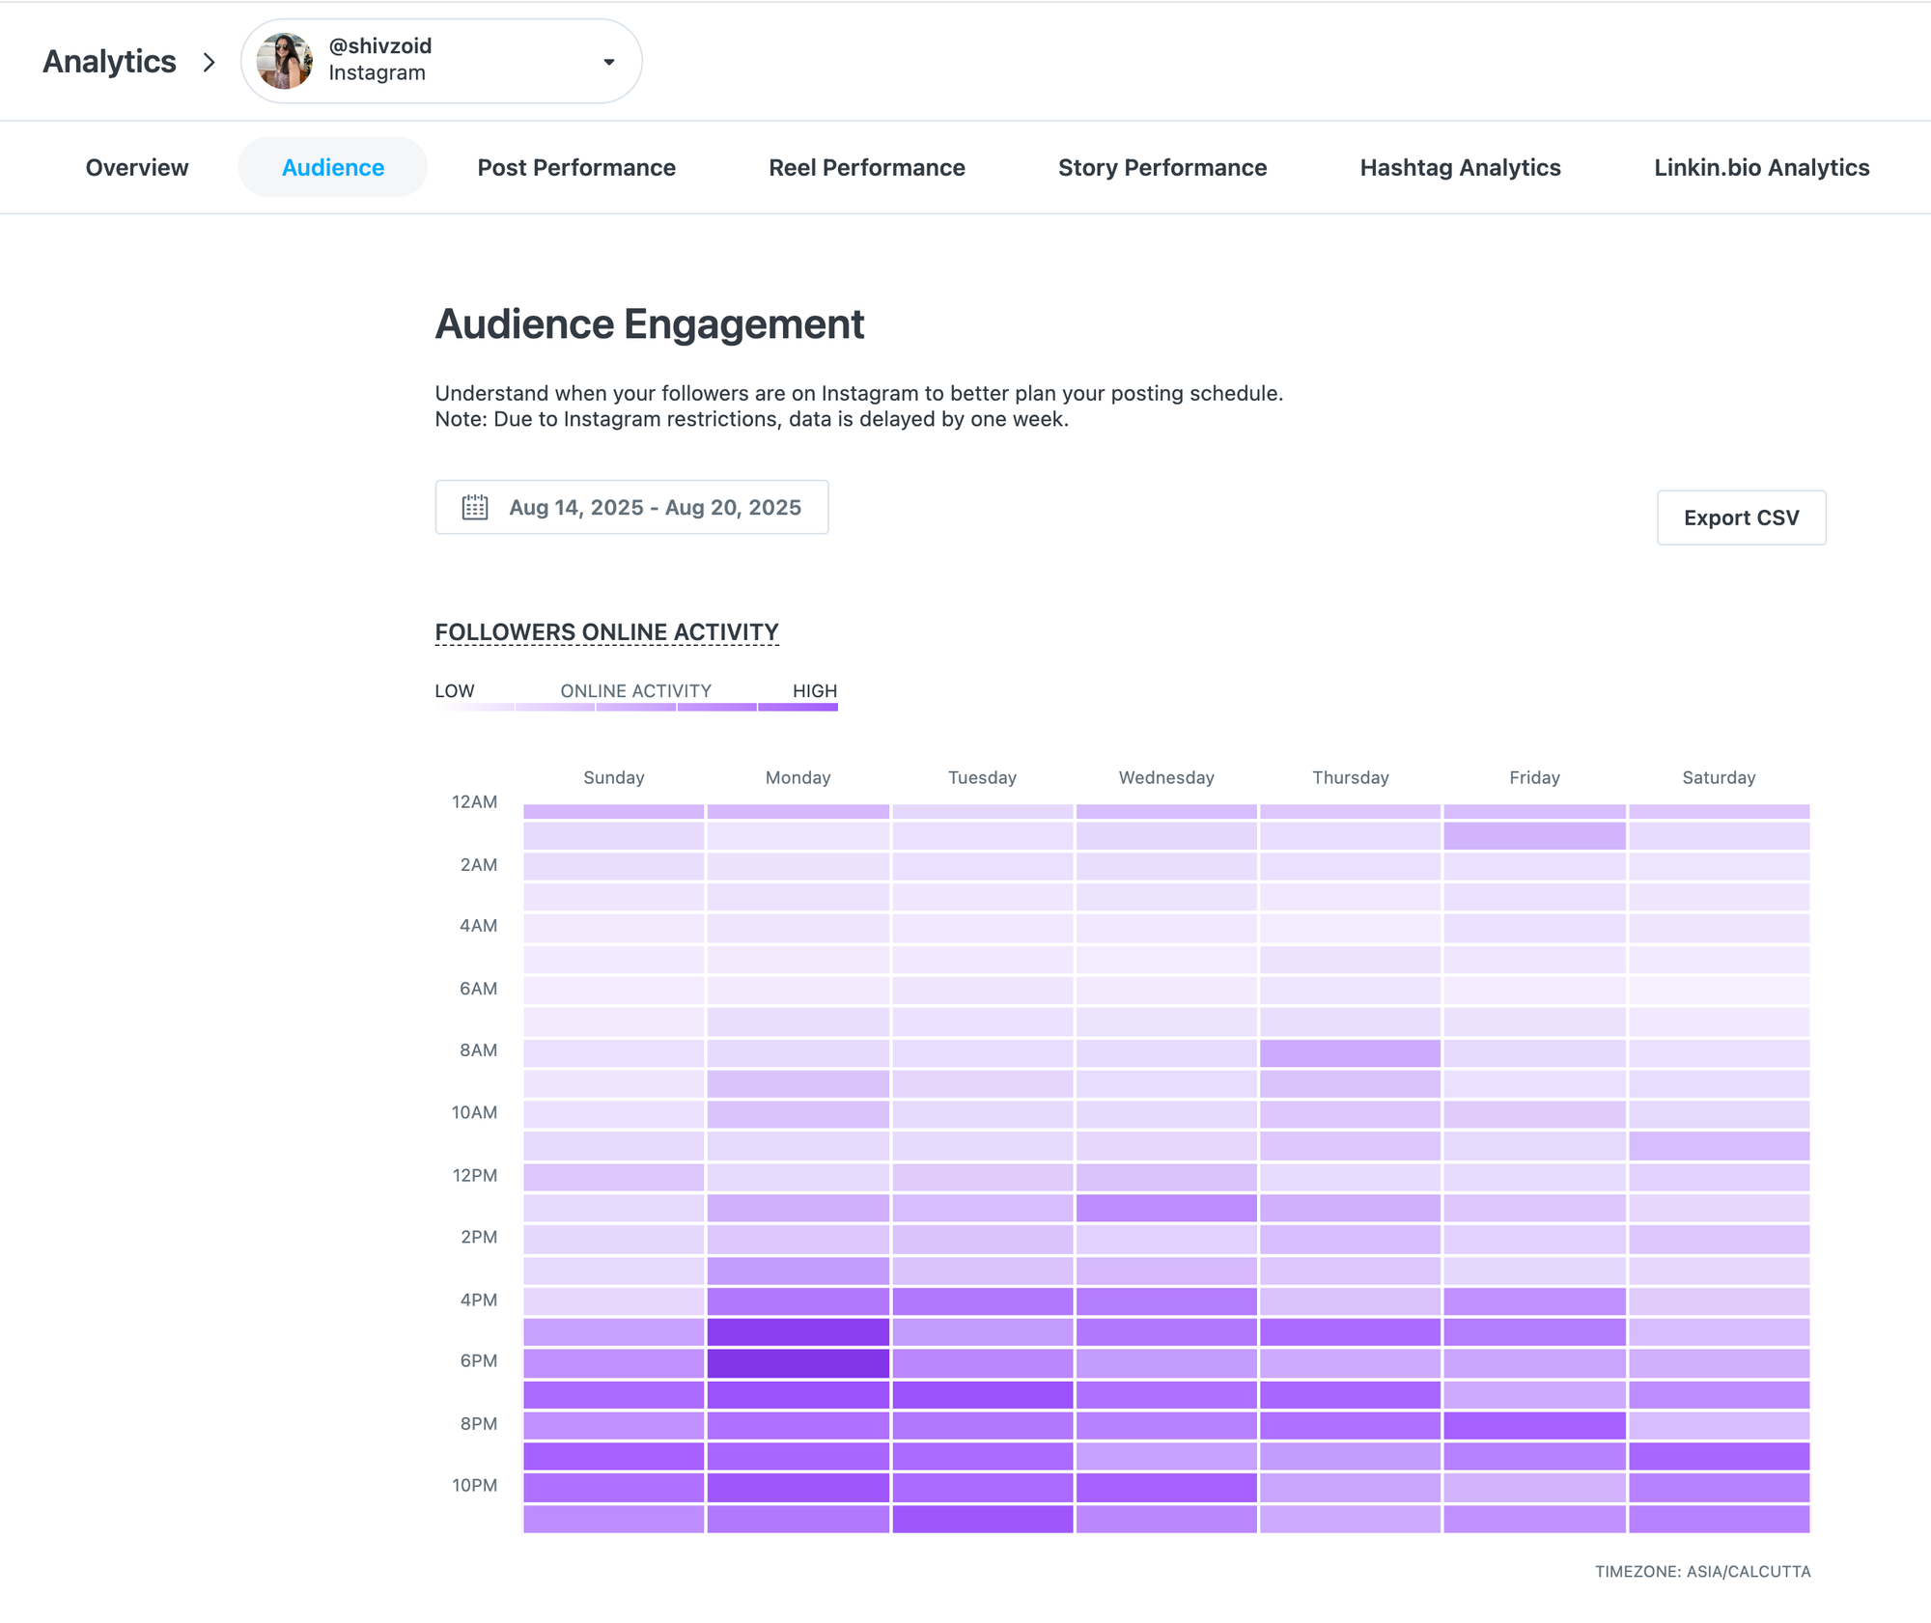
Task: Click the breadcrumb chevron next to Analytics
Action: tap(209, 61)
